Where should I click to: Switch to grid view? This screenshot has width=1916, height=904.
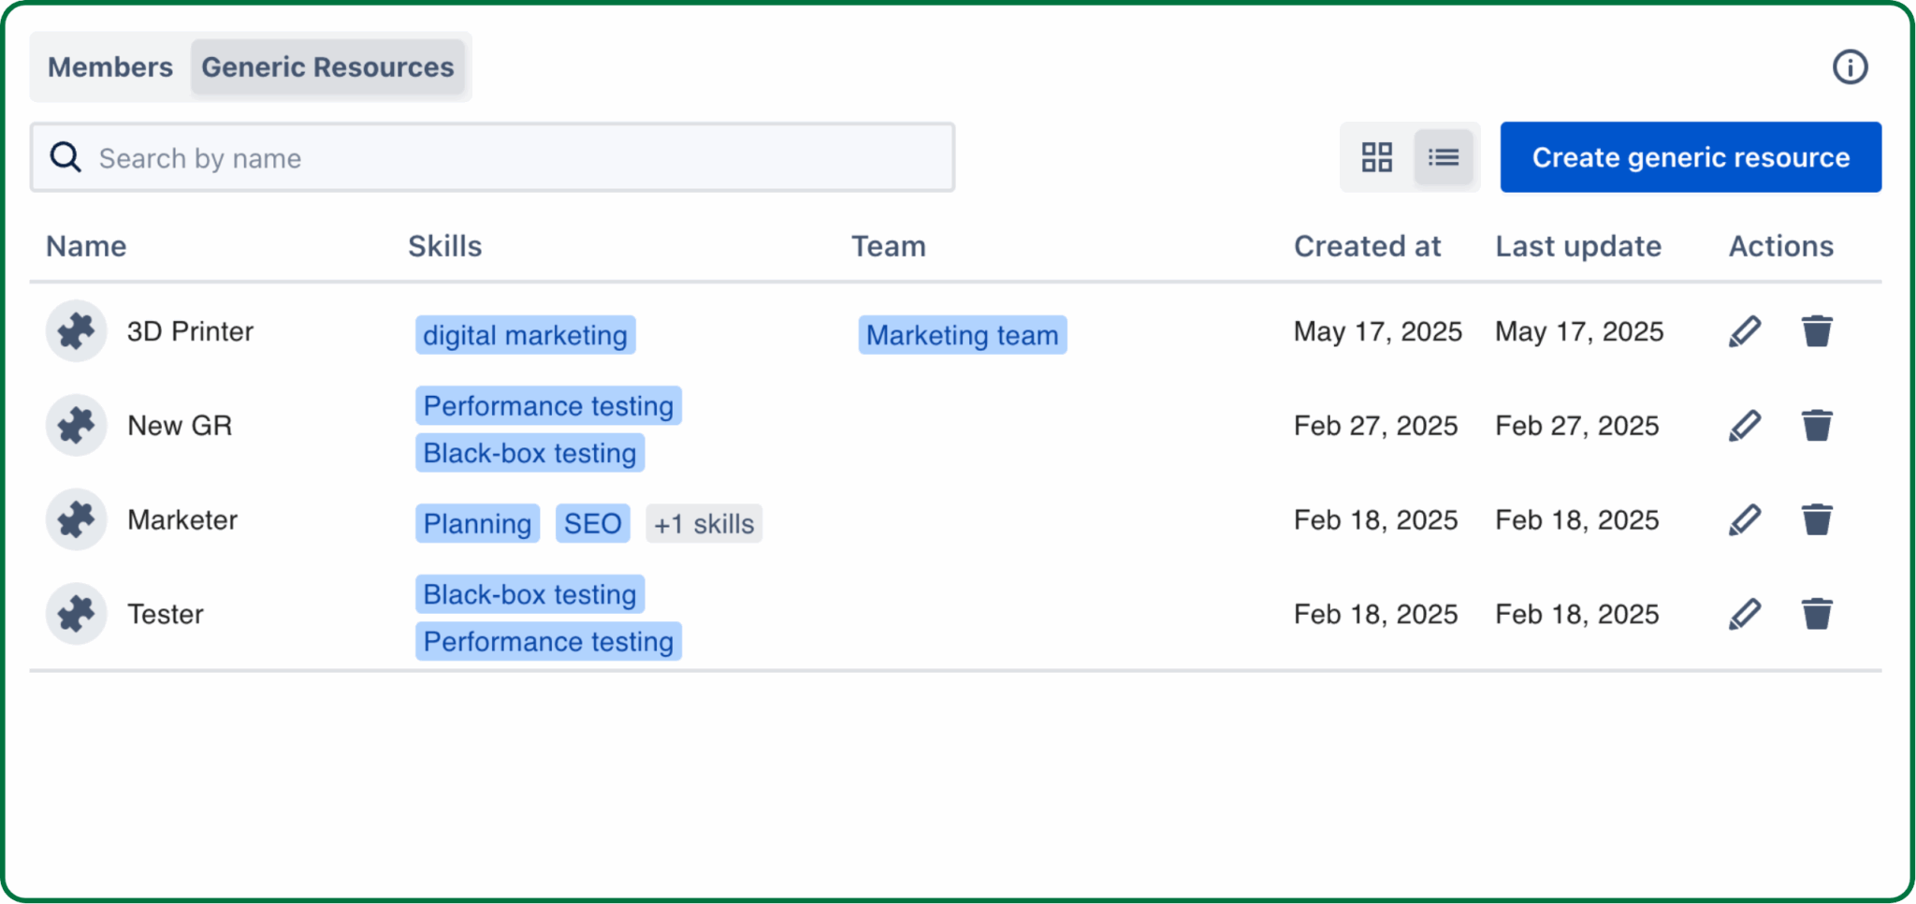(1376, 157)
